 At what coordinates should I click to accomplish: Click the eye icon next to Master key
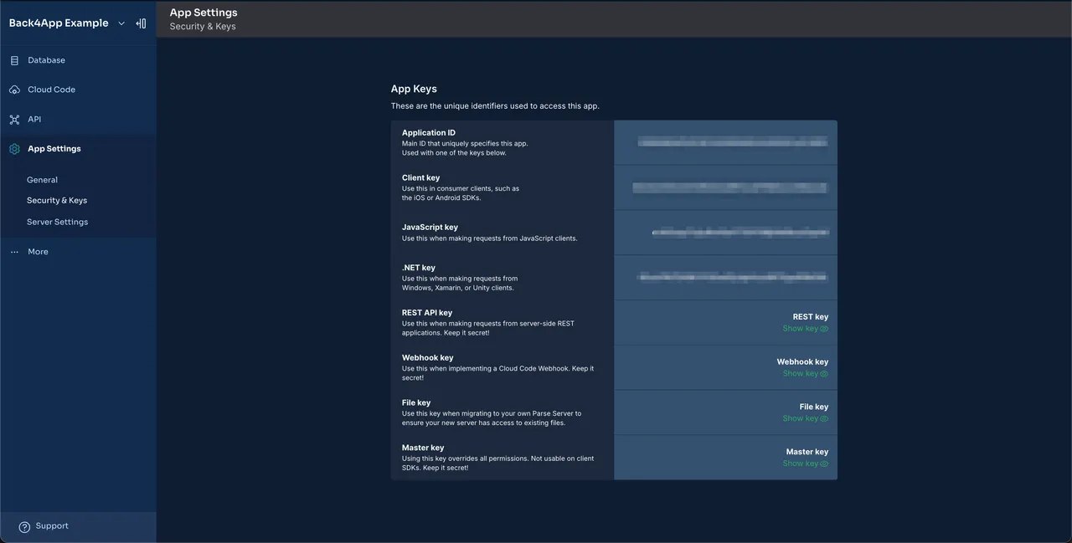click(x=823, y=463)
